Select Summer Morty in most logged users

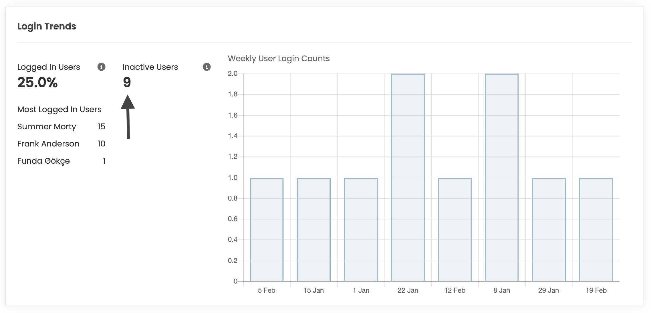click(x=47, y=126)
